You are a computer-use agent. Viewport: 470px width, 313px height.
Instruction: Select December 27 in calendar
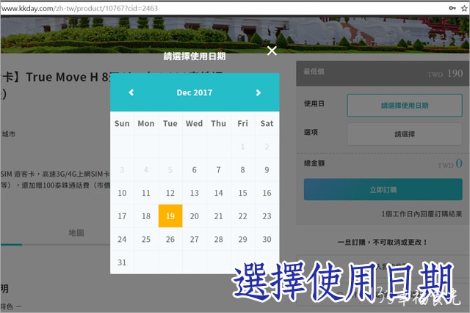click(194, 240)
